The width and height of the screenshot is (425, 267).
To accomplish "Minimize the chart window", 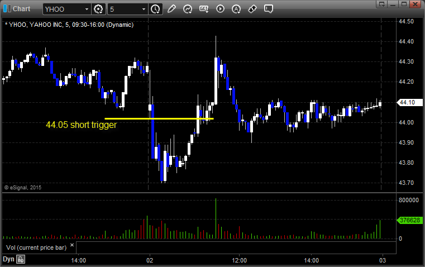I will point(393,4).
